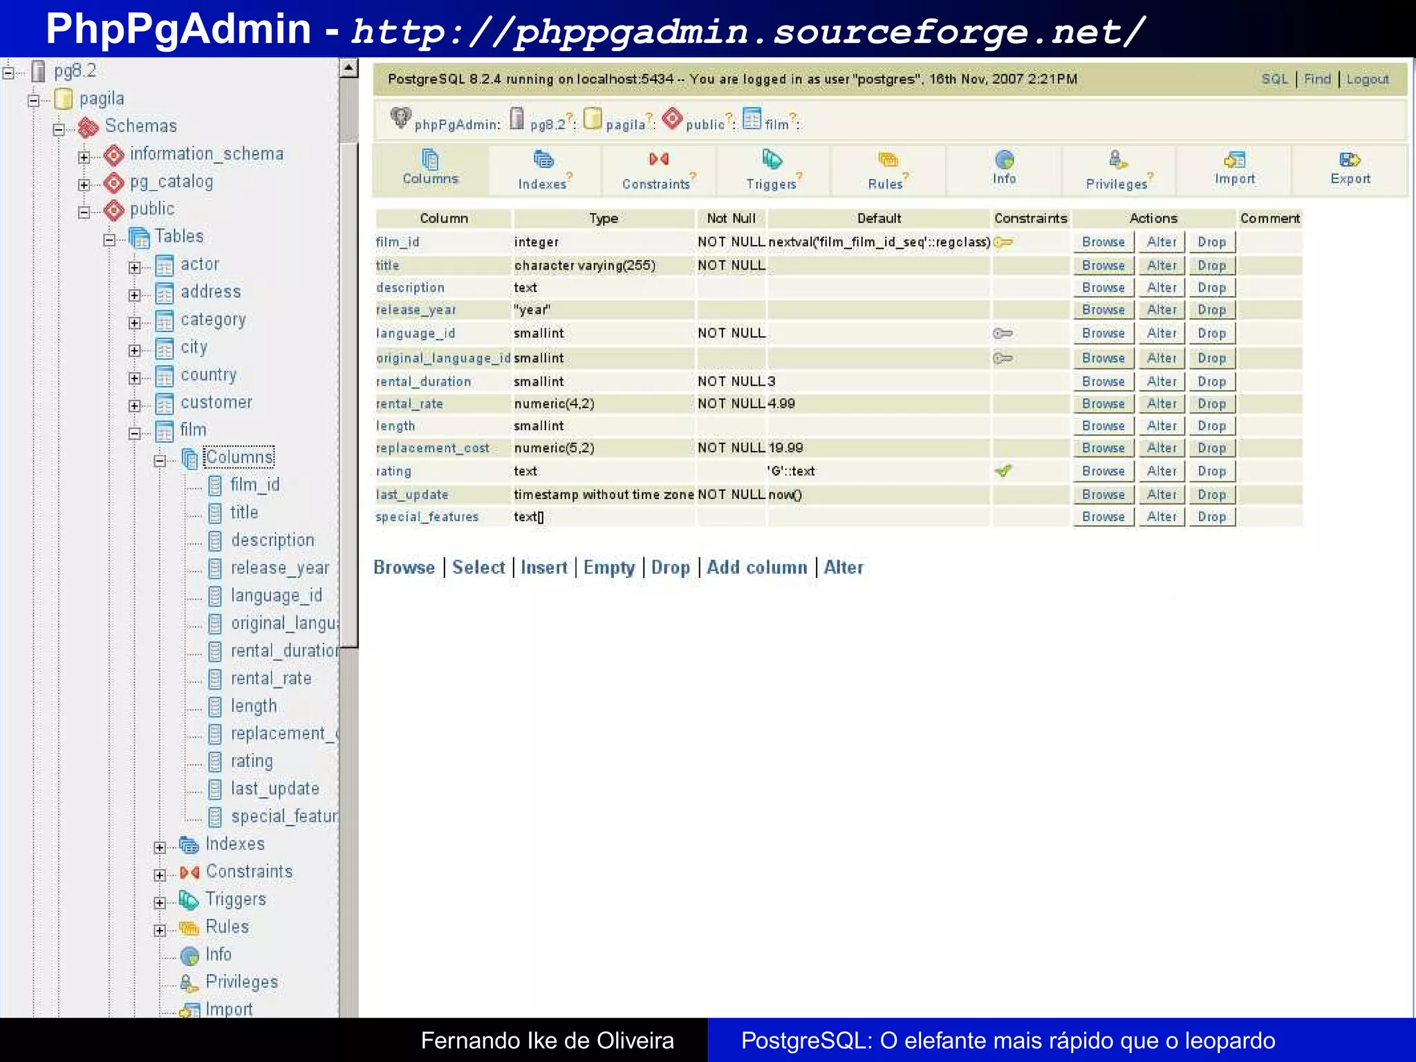Open Privileges in the tree
1416x1062 pixels.
click(241, 982)
